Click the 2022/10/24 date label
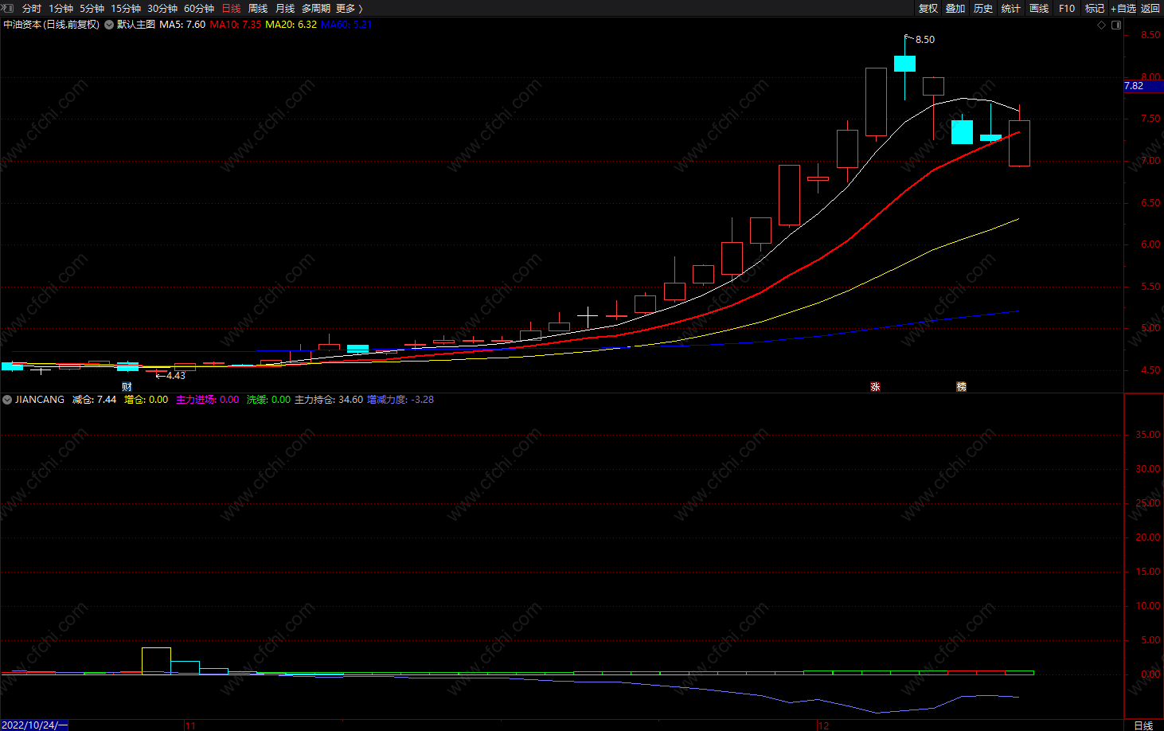1164x731 pixels. [34, 725]
